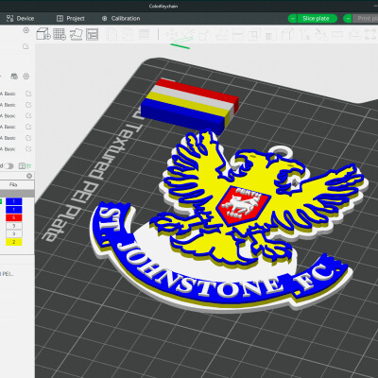Expand the Print plate dropdown arrow

(348, 19)
